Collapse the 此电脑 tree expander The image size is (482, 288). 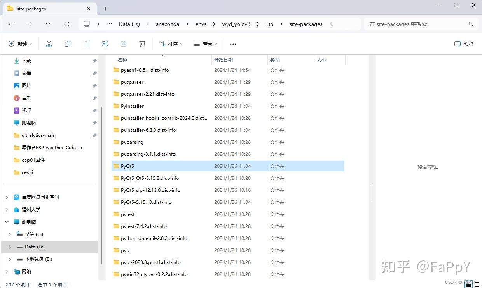tap(7, 222)
